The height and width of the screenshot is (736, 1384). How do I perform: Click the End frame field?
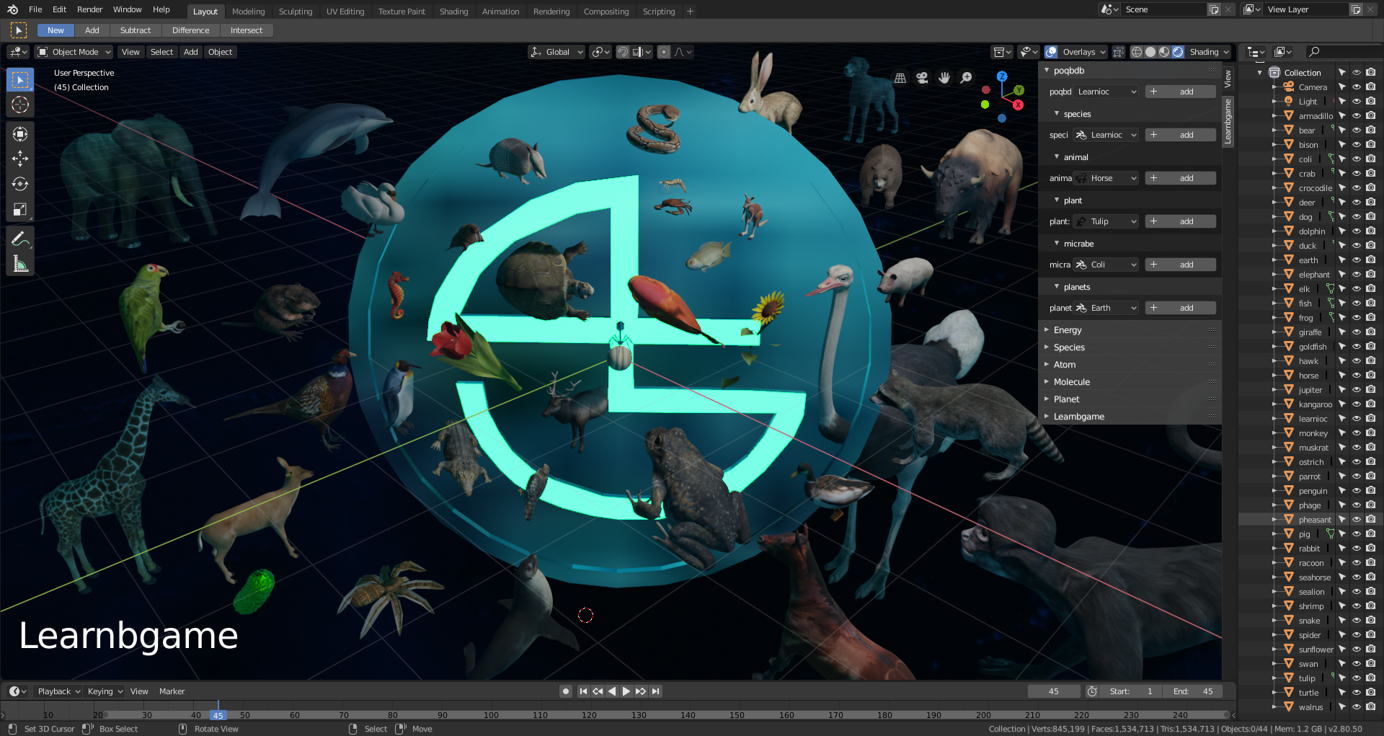point(1192,691)
